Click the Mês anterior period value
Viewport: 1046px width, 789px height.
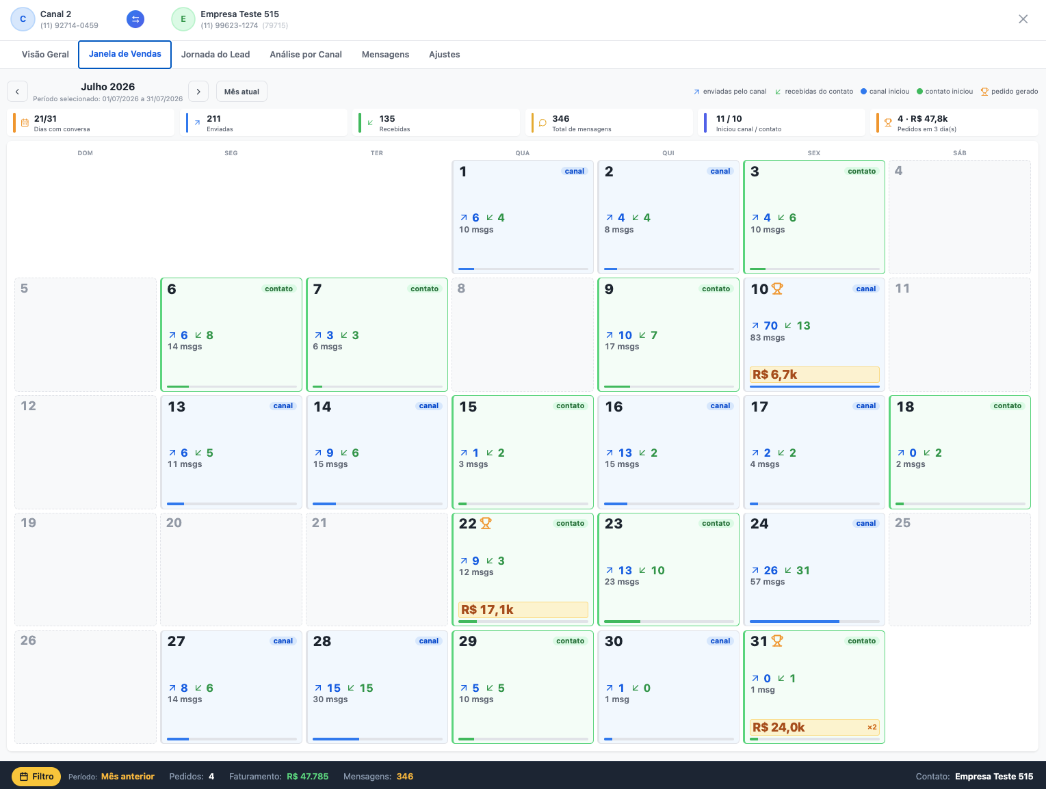pos(128,777)
